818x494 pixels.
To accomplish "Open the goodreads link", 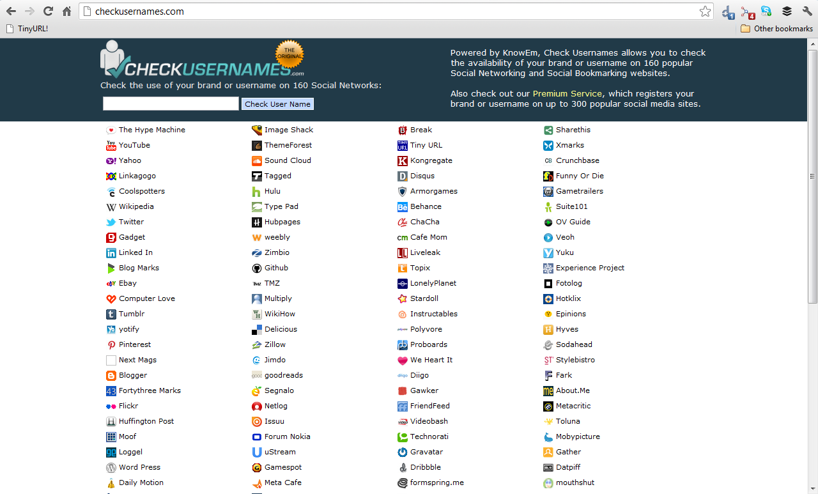I will (x=284, y=375).
